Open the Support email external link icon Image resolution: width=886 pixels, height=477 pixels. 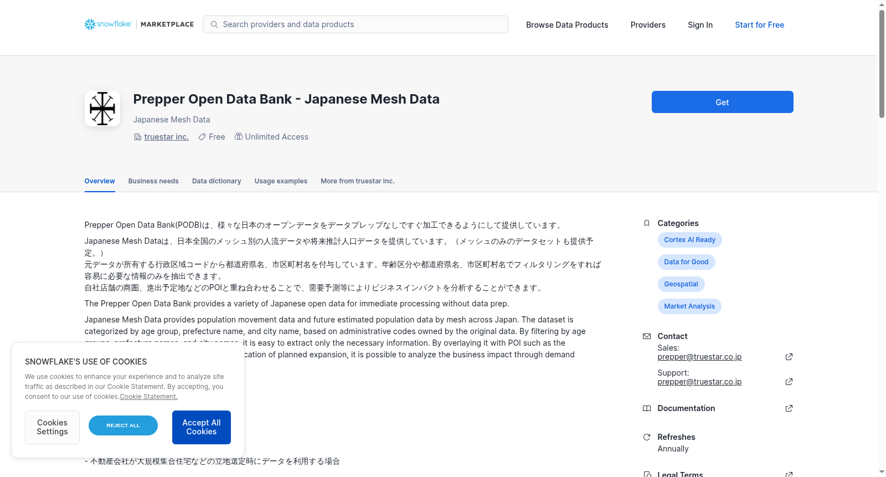click(789, 382)
